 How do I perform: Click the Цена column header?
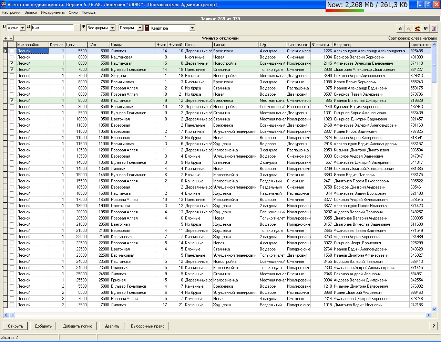(76, 45)
